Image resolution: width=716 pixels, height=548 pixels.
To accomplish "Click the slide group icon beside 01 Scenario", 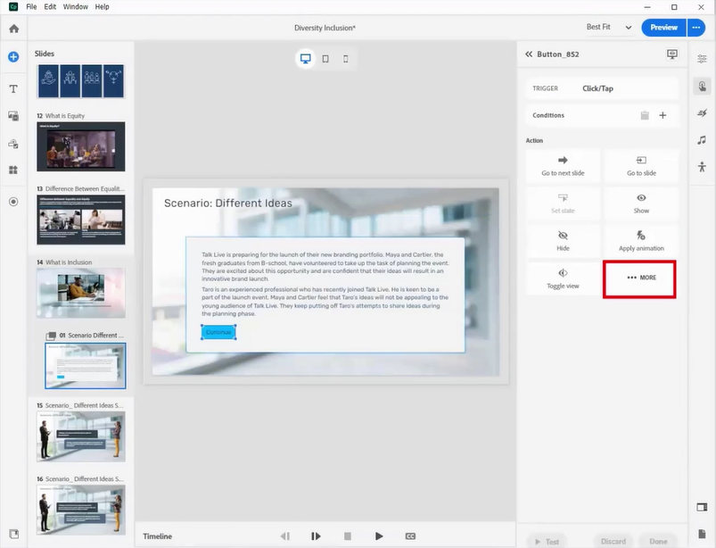I will [x=51, y=336].
